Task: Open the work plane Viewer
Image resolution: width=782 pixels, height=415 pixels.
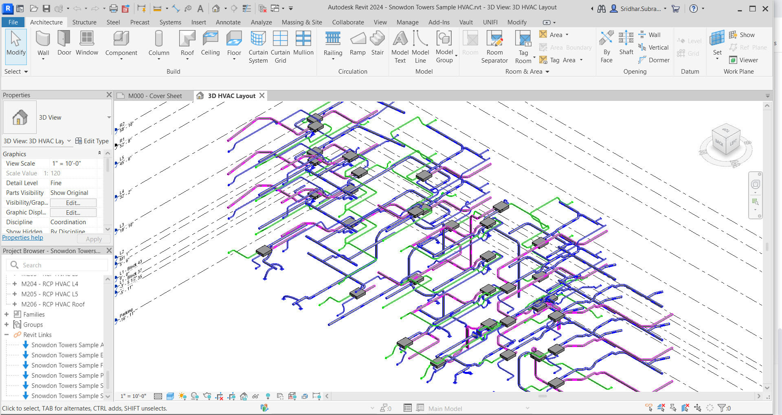Action: coord(744,60)
